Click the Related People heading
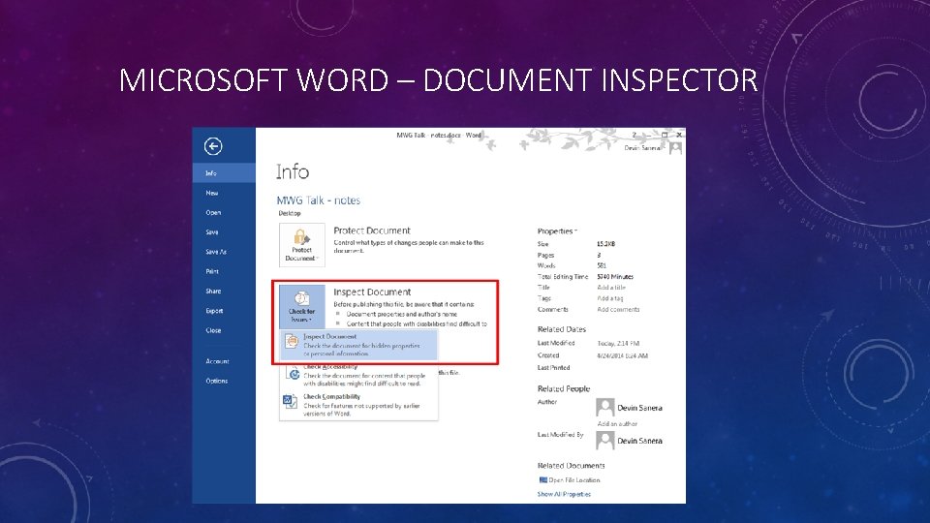 [x=564, y=389]
